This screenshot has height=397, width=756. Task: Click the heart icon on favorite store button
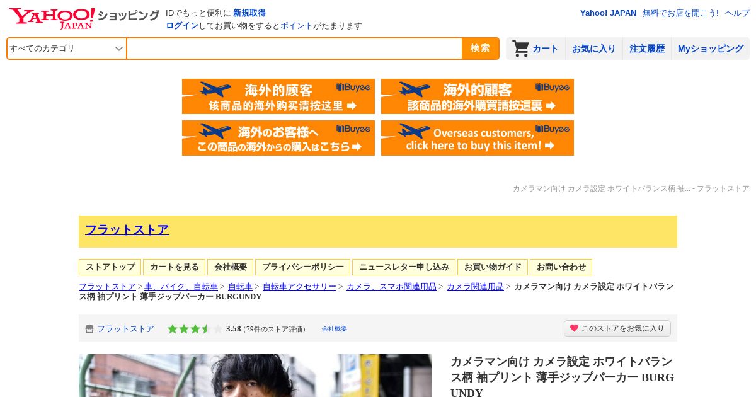[574, 328]
